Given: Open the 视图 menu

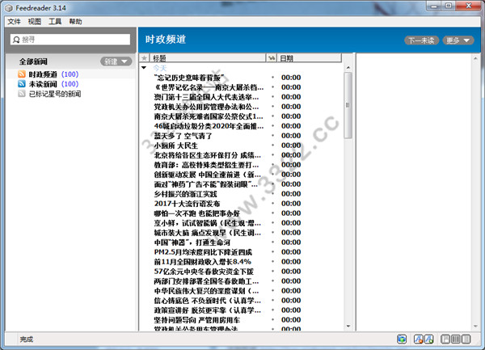Looking at the screenshot, I should pyautogui.click(x=34, y=21).
